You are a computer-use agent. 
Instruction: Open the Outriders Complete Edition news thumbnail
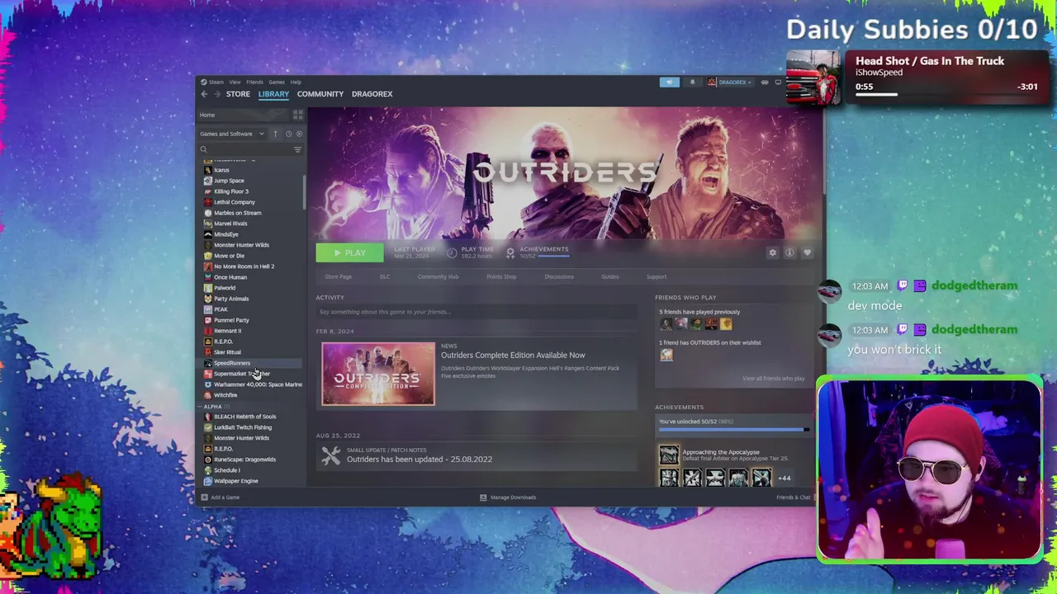click(378, 374)
